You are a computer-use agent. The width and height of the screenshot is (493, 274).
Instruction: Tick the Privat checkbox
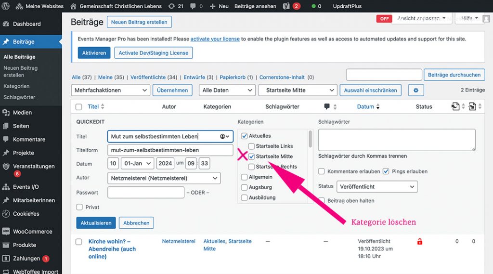click(79, 207)
